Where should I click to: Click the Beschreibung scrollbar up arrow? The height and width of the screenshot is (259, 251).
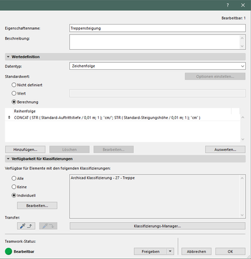[x=242, y=38]
